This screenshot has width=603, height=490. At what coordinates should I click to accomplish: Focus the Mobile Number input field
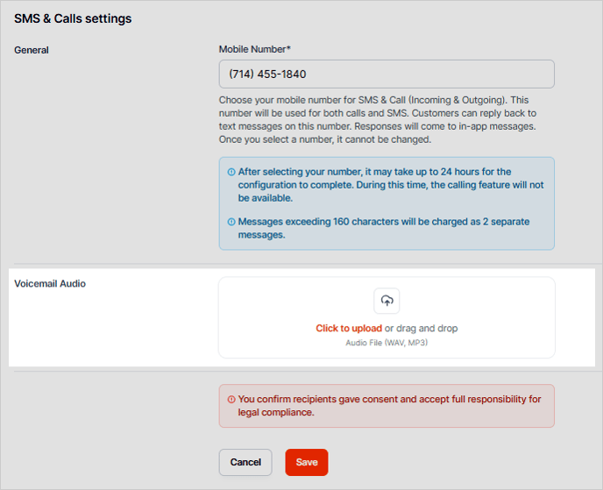tap(386, 74)
